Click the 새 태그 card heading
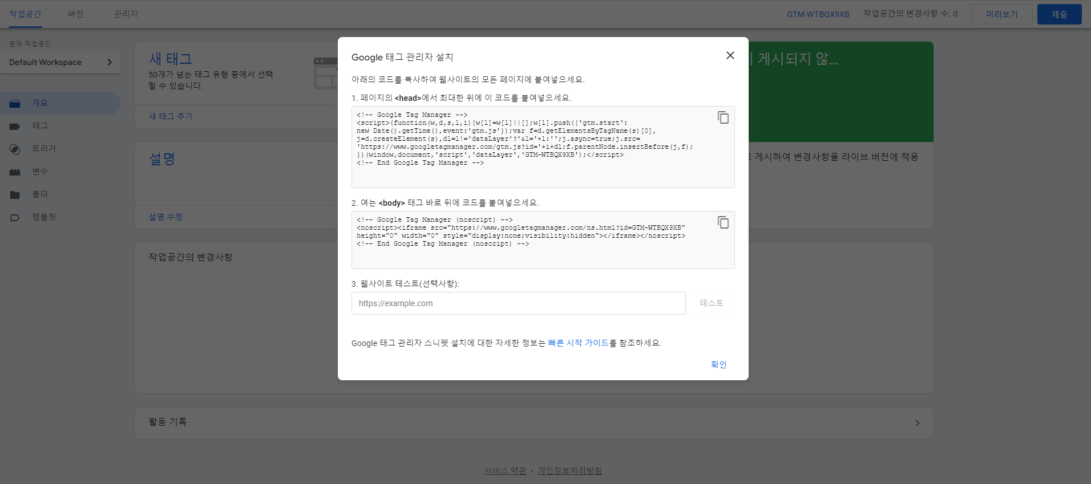1091x484 pixels. (x=171, y=59)
